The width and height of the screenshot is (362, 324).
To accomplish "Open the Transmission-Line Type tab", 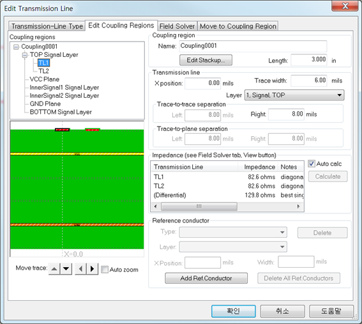I will pos(47,26).
